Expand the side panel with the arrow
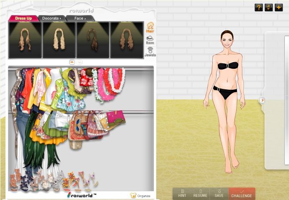Screen dimensions: 289x200 [262, 100]
